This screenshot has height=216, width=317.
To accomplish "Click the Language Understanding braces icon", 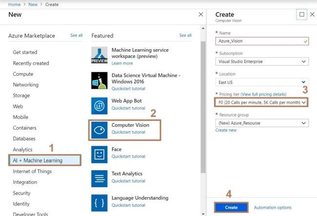I will click(99, 203).
